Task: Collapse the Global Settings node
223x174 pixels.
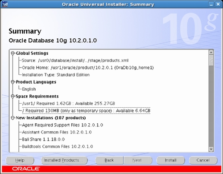Action: (13, 53)
